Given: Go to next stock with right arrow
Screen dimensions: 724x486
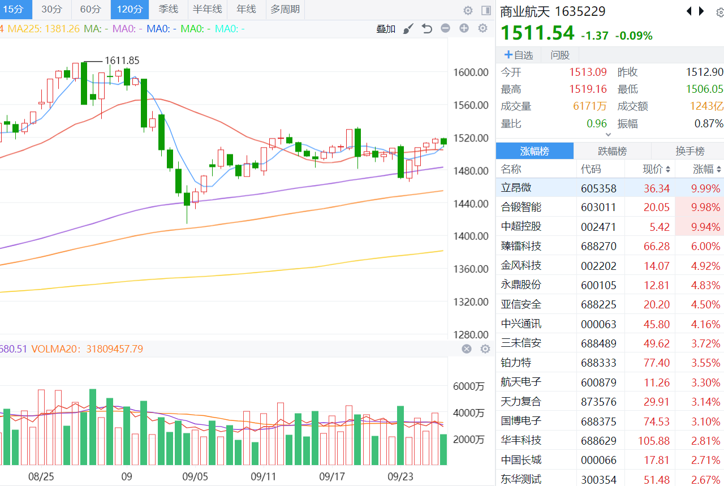Looking at the screenshot, I should (x=702, y=11).
